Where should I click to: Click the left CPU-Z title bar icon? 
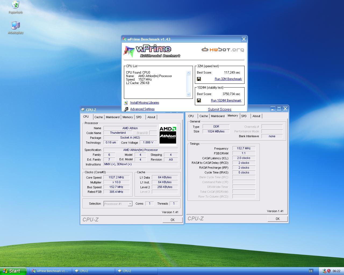tap(83, 110)
